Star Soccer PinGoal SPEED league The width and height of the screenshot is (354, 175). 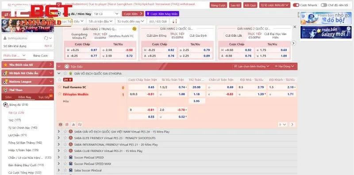click(x=65, y=157)
